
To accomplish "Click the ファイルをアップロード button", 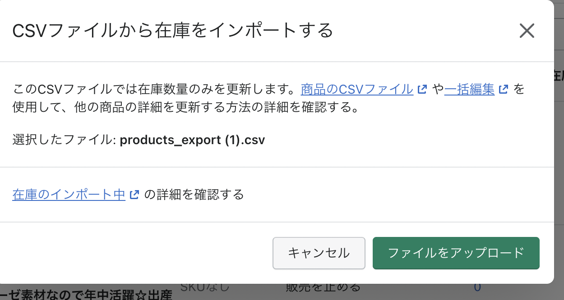I will coord(456,253).
